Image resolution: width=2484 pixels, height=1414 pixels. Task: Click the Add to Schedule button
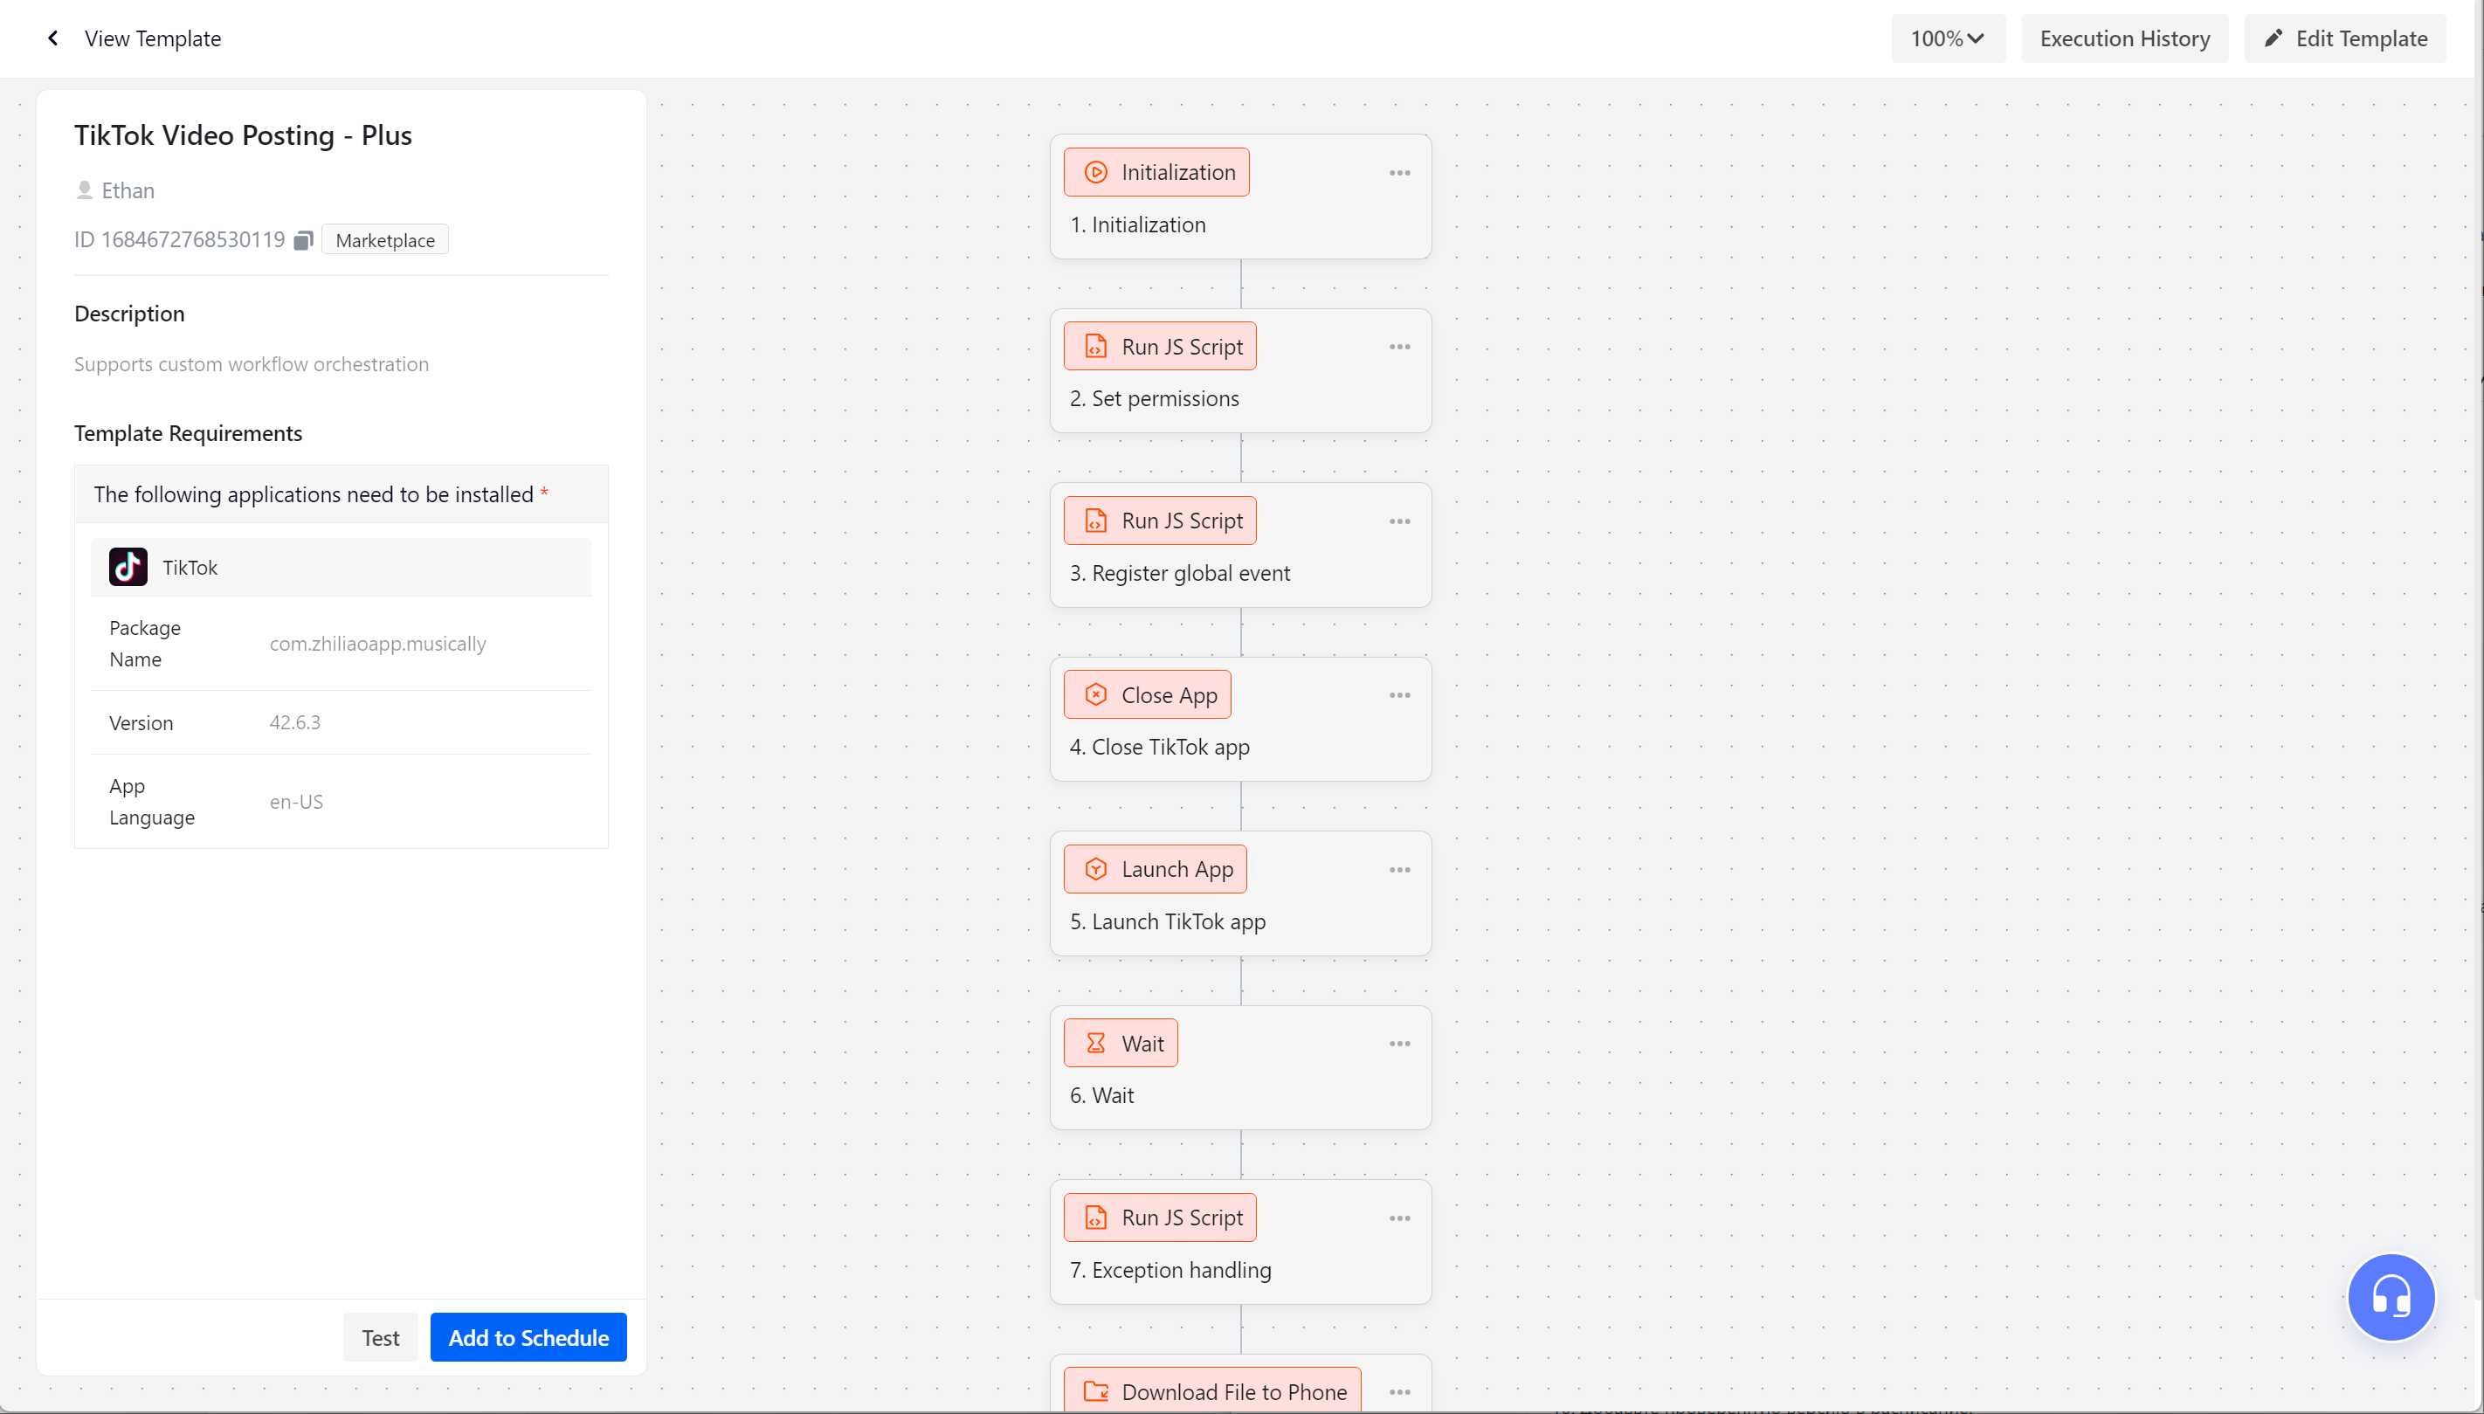(528, 1337)
